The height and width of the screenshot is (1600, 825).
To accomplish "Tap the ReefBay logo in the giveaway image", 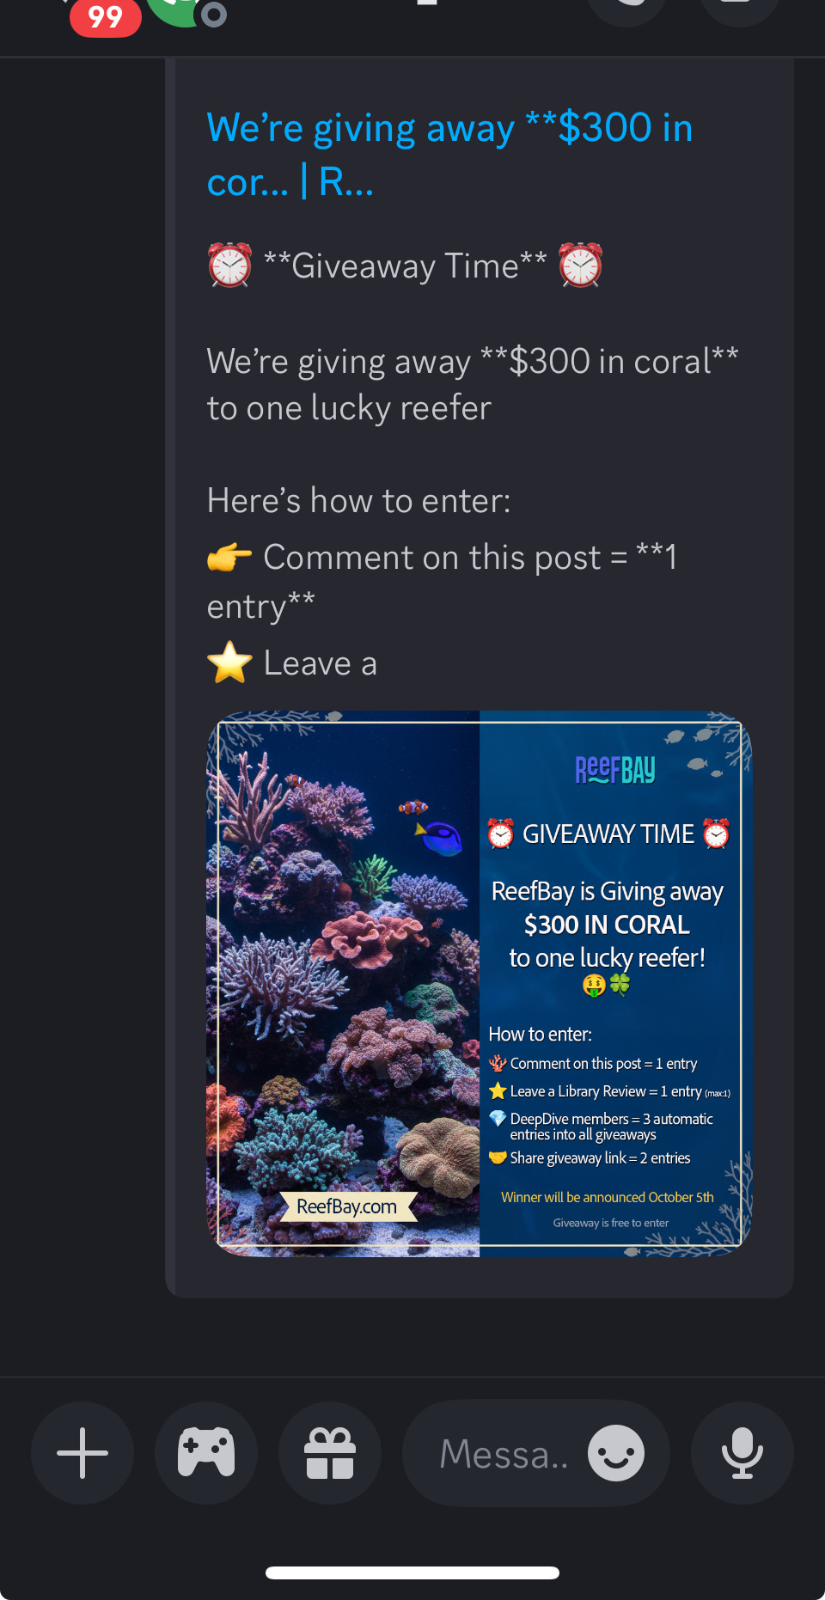I will point(615,769).
